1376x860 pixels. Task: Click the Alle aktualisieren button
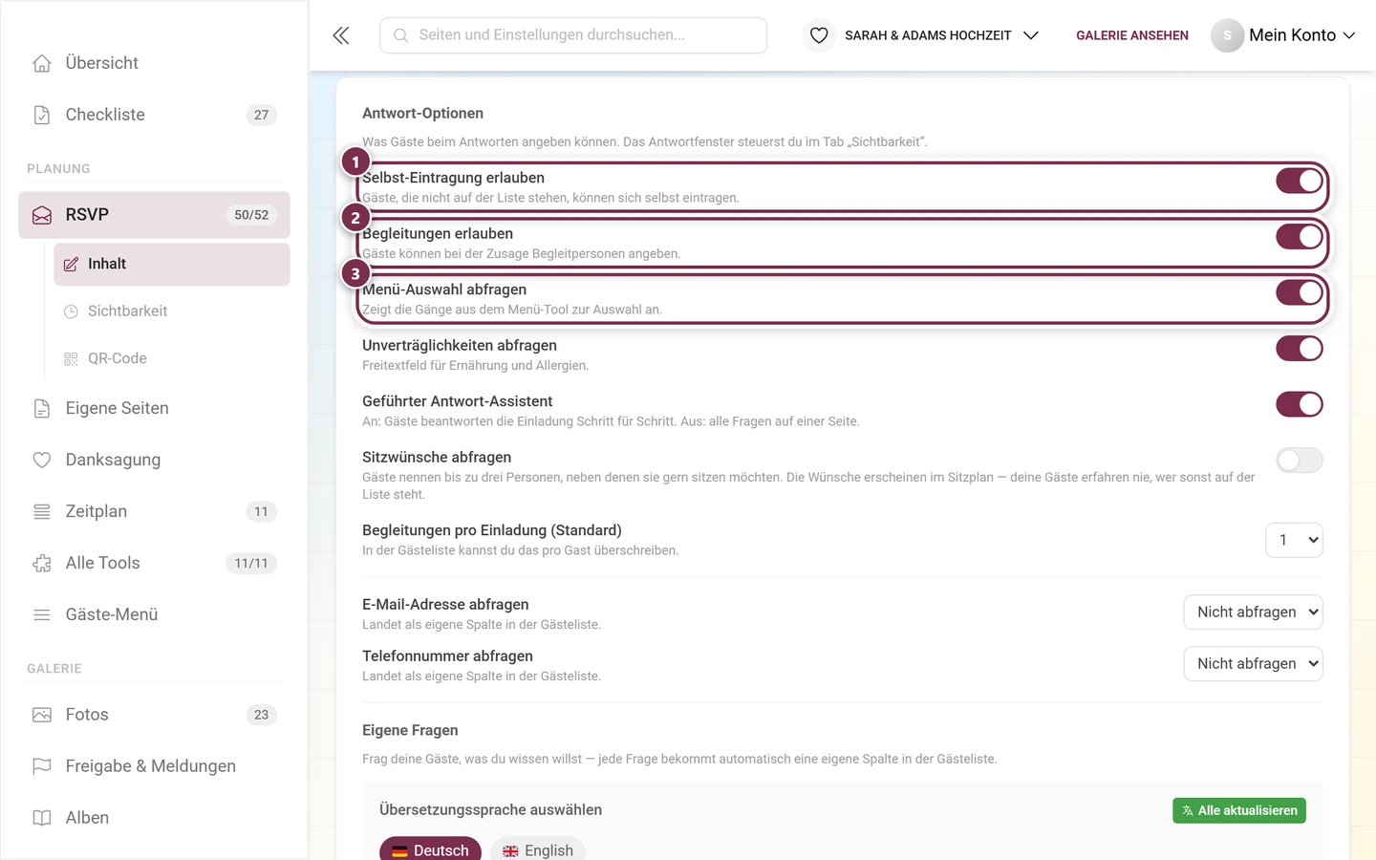tap(1239, 810)
